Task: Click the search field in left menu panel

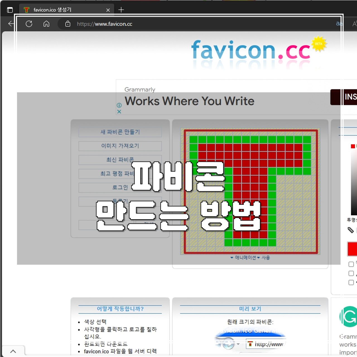Action: pos(106,225)
